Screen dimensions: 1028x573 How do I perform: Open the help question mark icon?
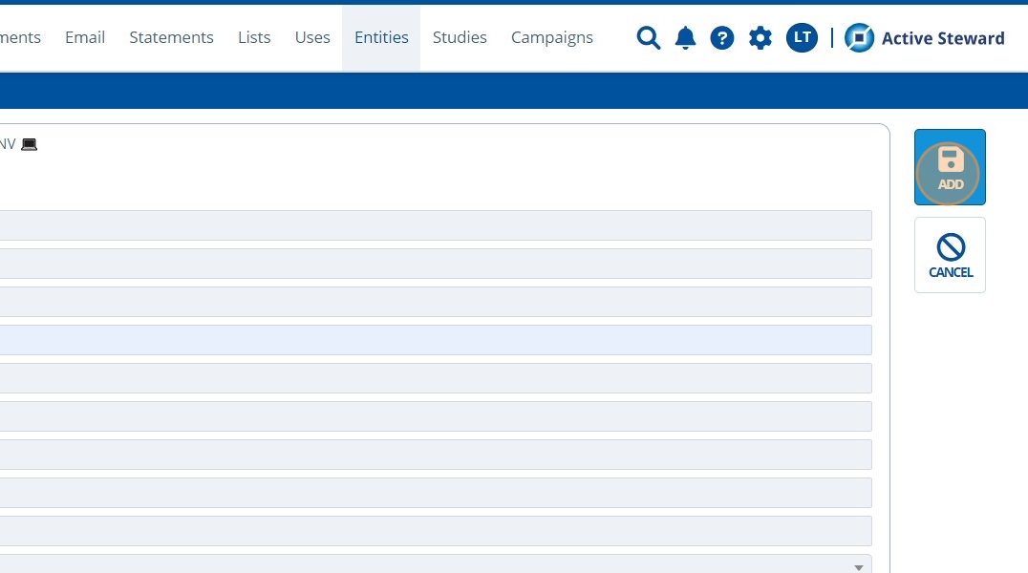tap(722, 38)
